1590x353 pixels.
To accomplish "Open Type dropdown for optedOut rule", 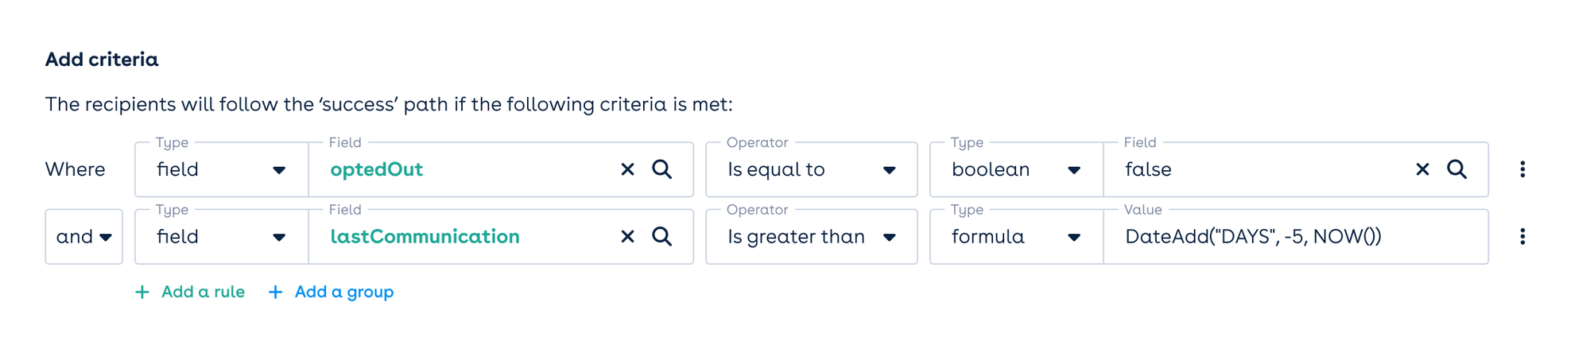I will [221, 169].
